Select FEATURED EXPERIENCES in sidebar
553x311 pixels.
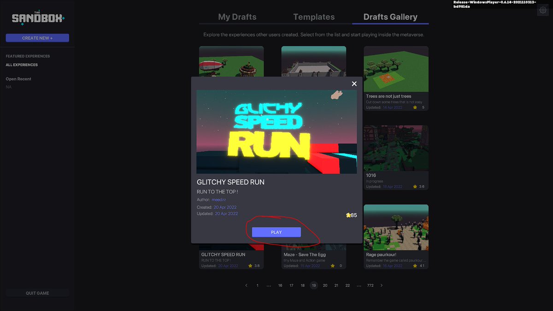click(x=28, y=56)
